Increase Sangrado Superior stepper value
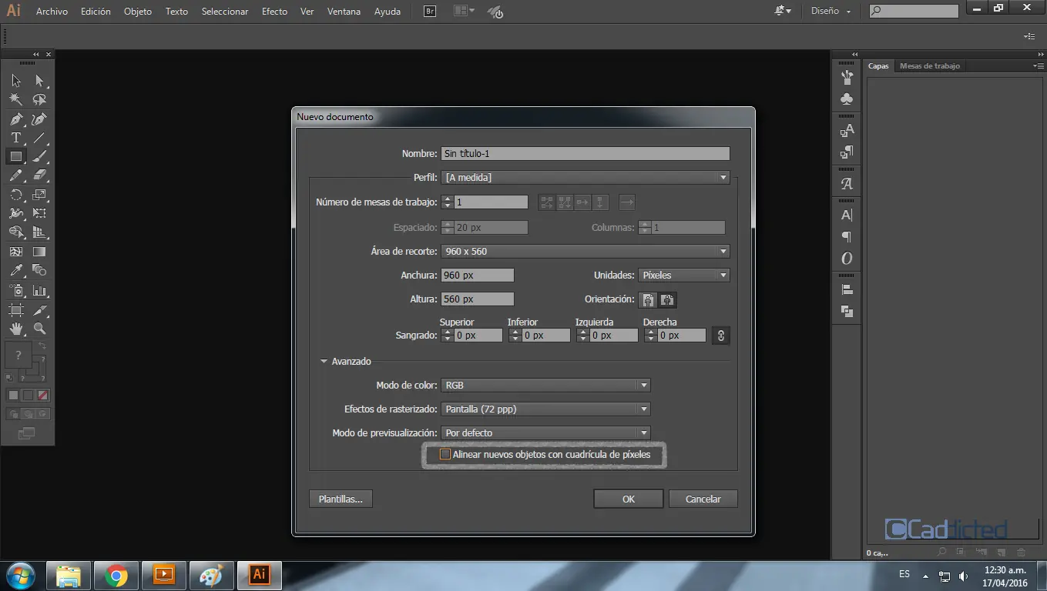Viewport: 1047px width, 591px height. [x=447, y=332]
